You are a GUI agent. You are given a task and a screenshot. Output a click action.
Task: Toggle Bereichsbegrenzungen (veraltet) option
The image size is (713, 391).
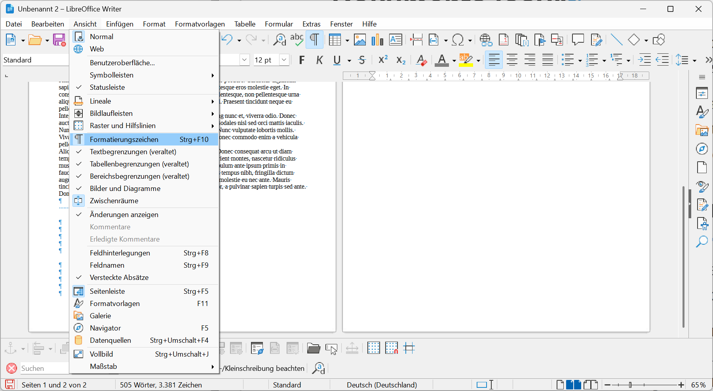[x=144, y=176]
